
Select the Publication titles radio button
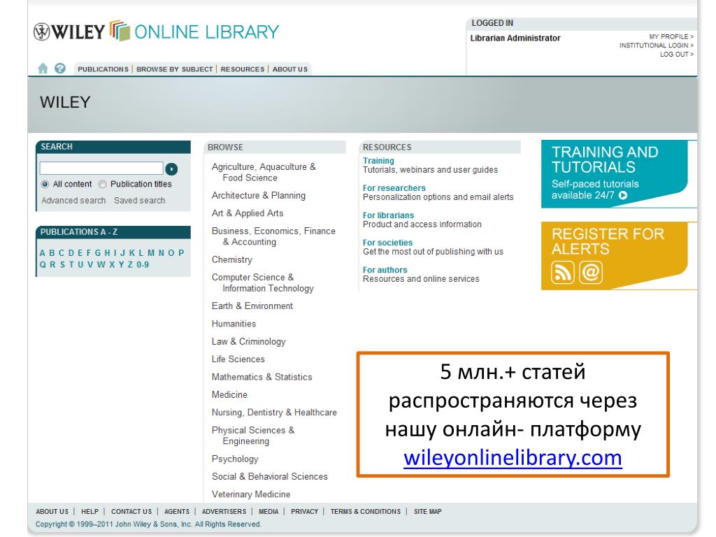pos(102,184)
